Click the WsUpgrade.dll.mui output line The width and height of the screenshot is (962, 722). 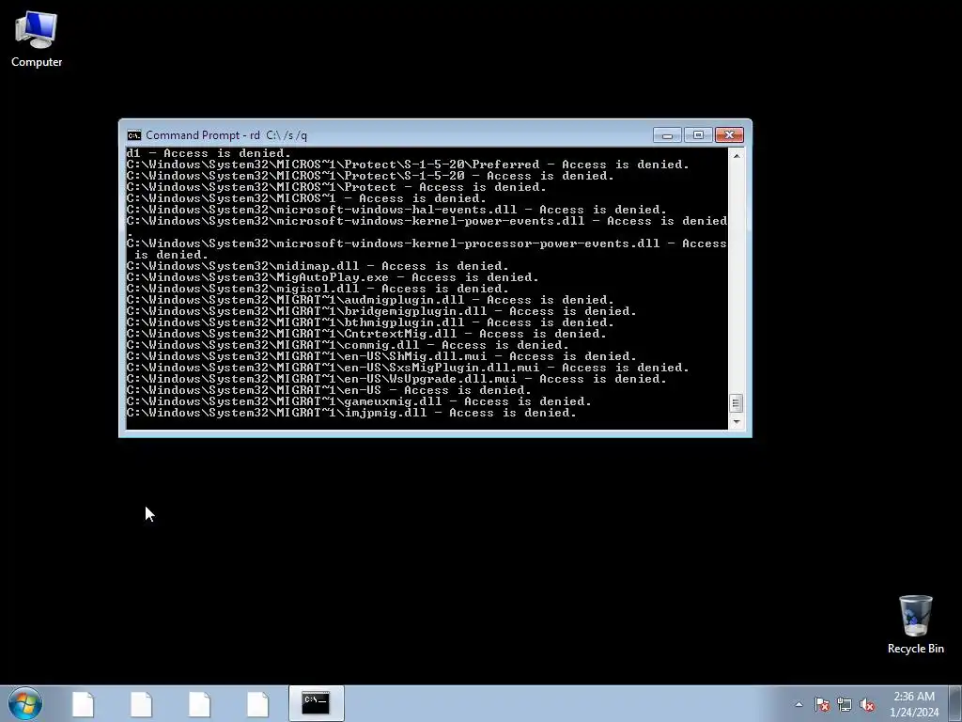[x=396, y=379]
